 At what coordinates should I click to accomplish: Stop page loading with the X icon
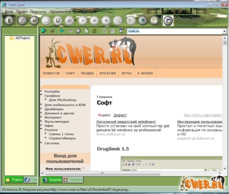78,31
